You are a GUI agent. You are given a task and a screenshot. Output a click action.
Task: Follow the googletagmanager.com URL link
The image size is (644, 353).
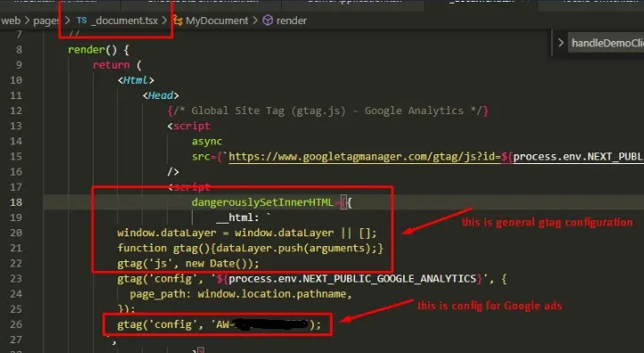point(364,156)
